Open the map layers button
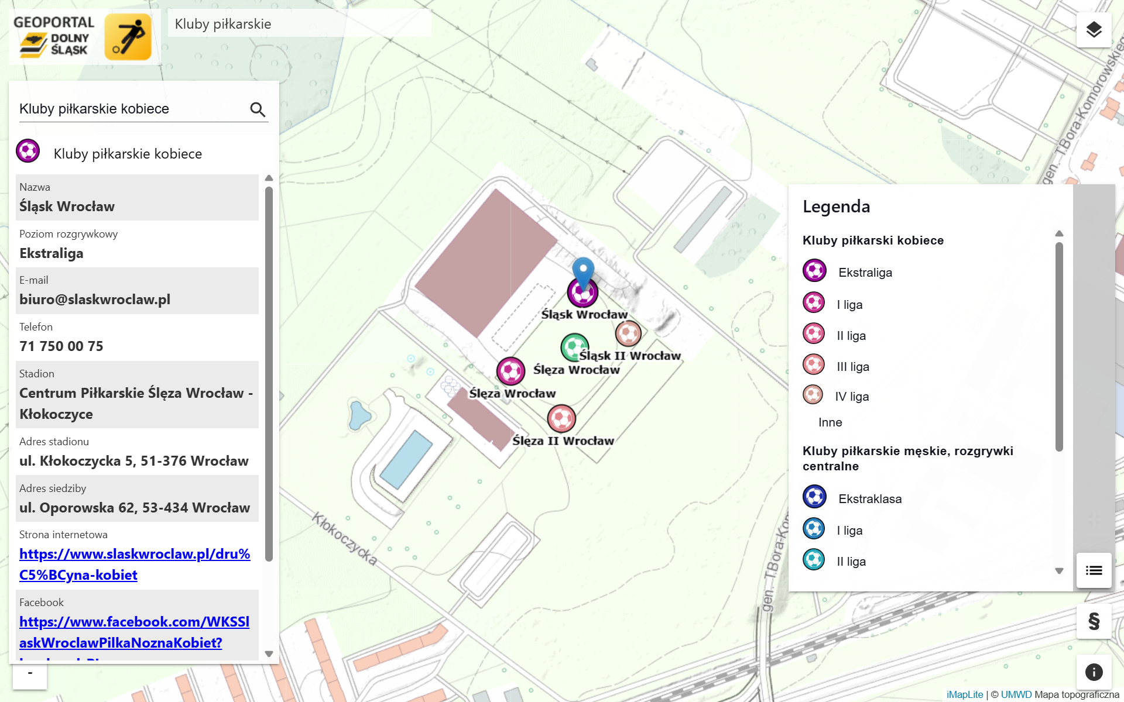Image resolution: width=1124 pixels, height=702 pixels. [x=1094, y=30]
